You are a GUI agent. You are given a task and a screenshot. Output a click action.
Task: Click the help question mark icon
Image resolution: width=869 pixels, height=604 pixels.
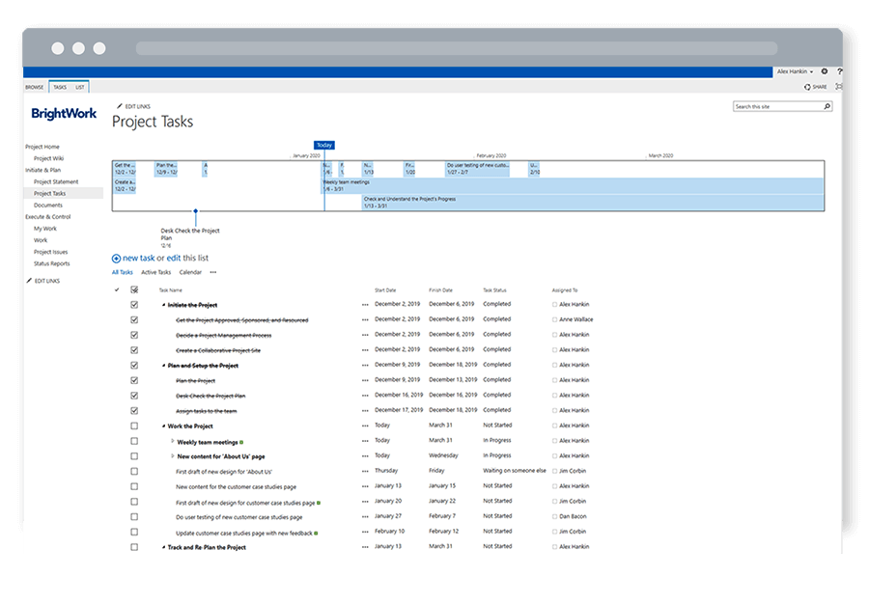[x=839, y=71]
